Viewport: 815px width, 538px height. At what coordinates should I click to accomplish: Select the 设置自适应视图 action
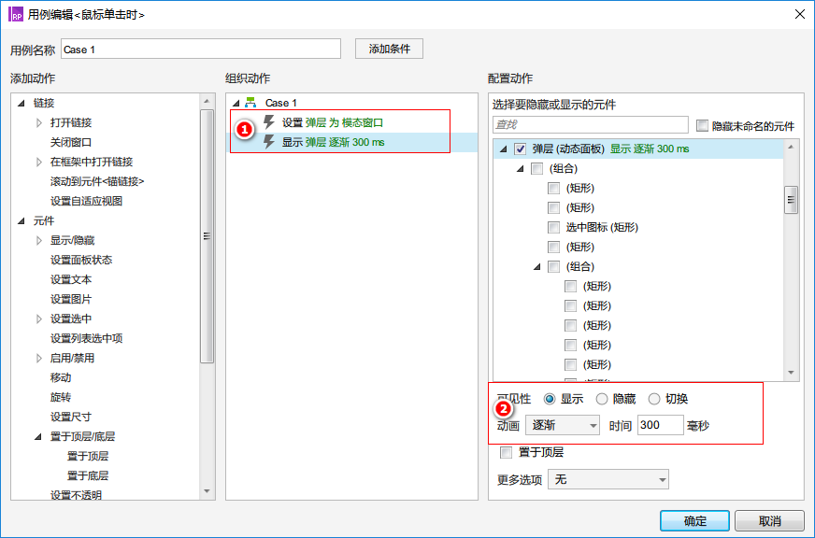[x=86, y=201]
